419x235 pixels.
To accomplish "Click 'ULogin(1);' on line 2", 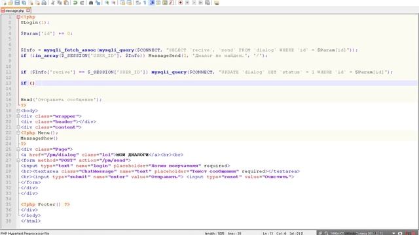I will (35, 23).
